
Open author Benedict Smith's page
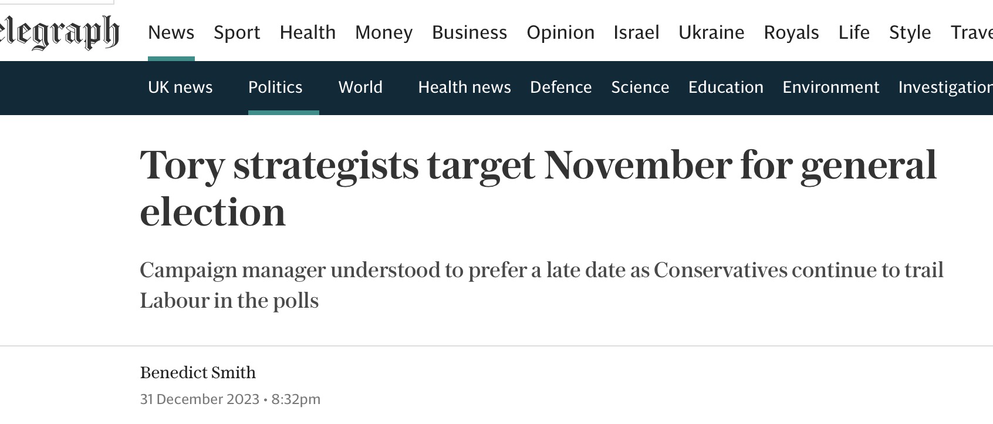coord(198,372)
